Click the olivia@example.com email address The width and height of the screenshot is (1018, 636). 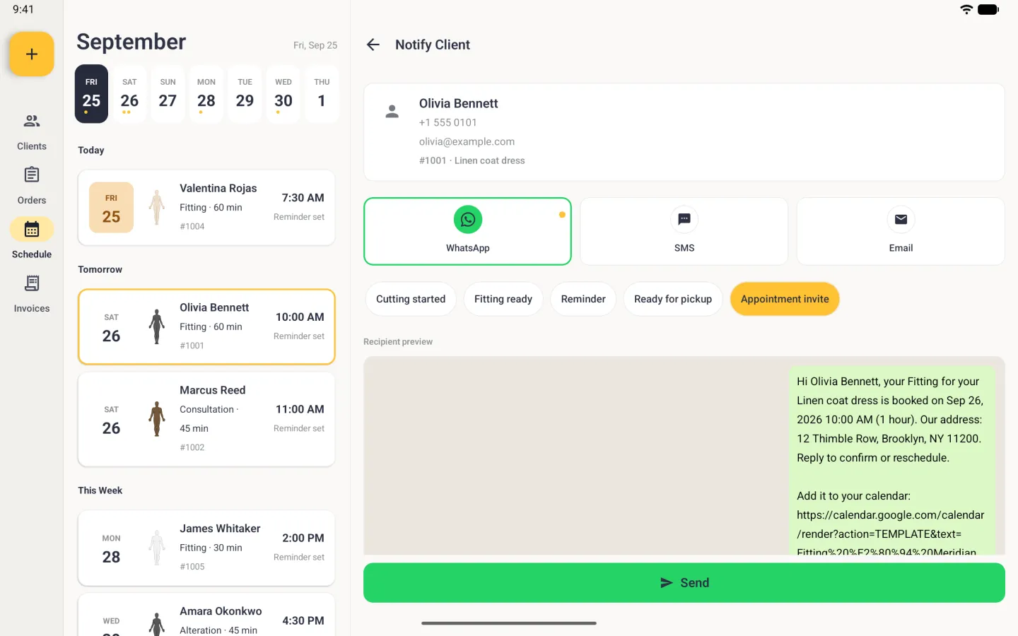point(467,141)
